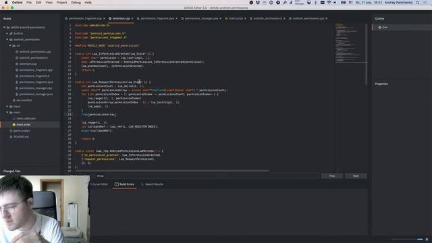This screenshot has height=243, width=432.
Task: Open the Edit menu
Action: 38,3
